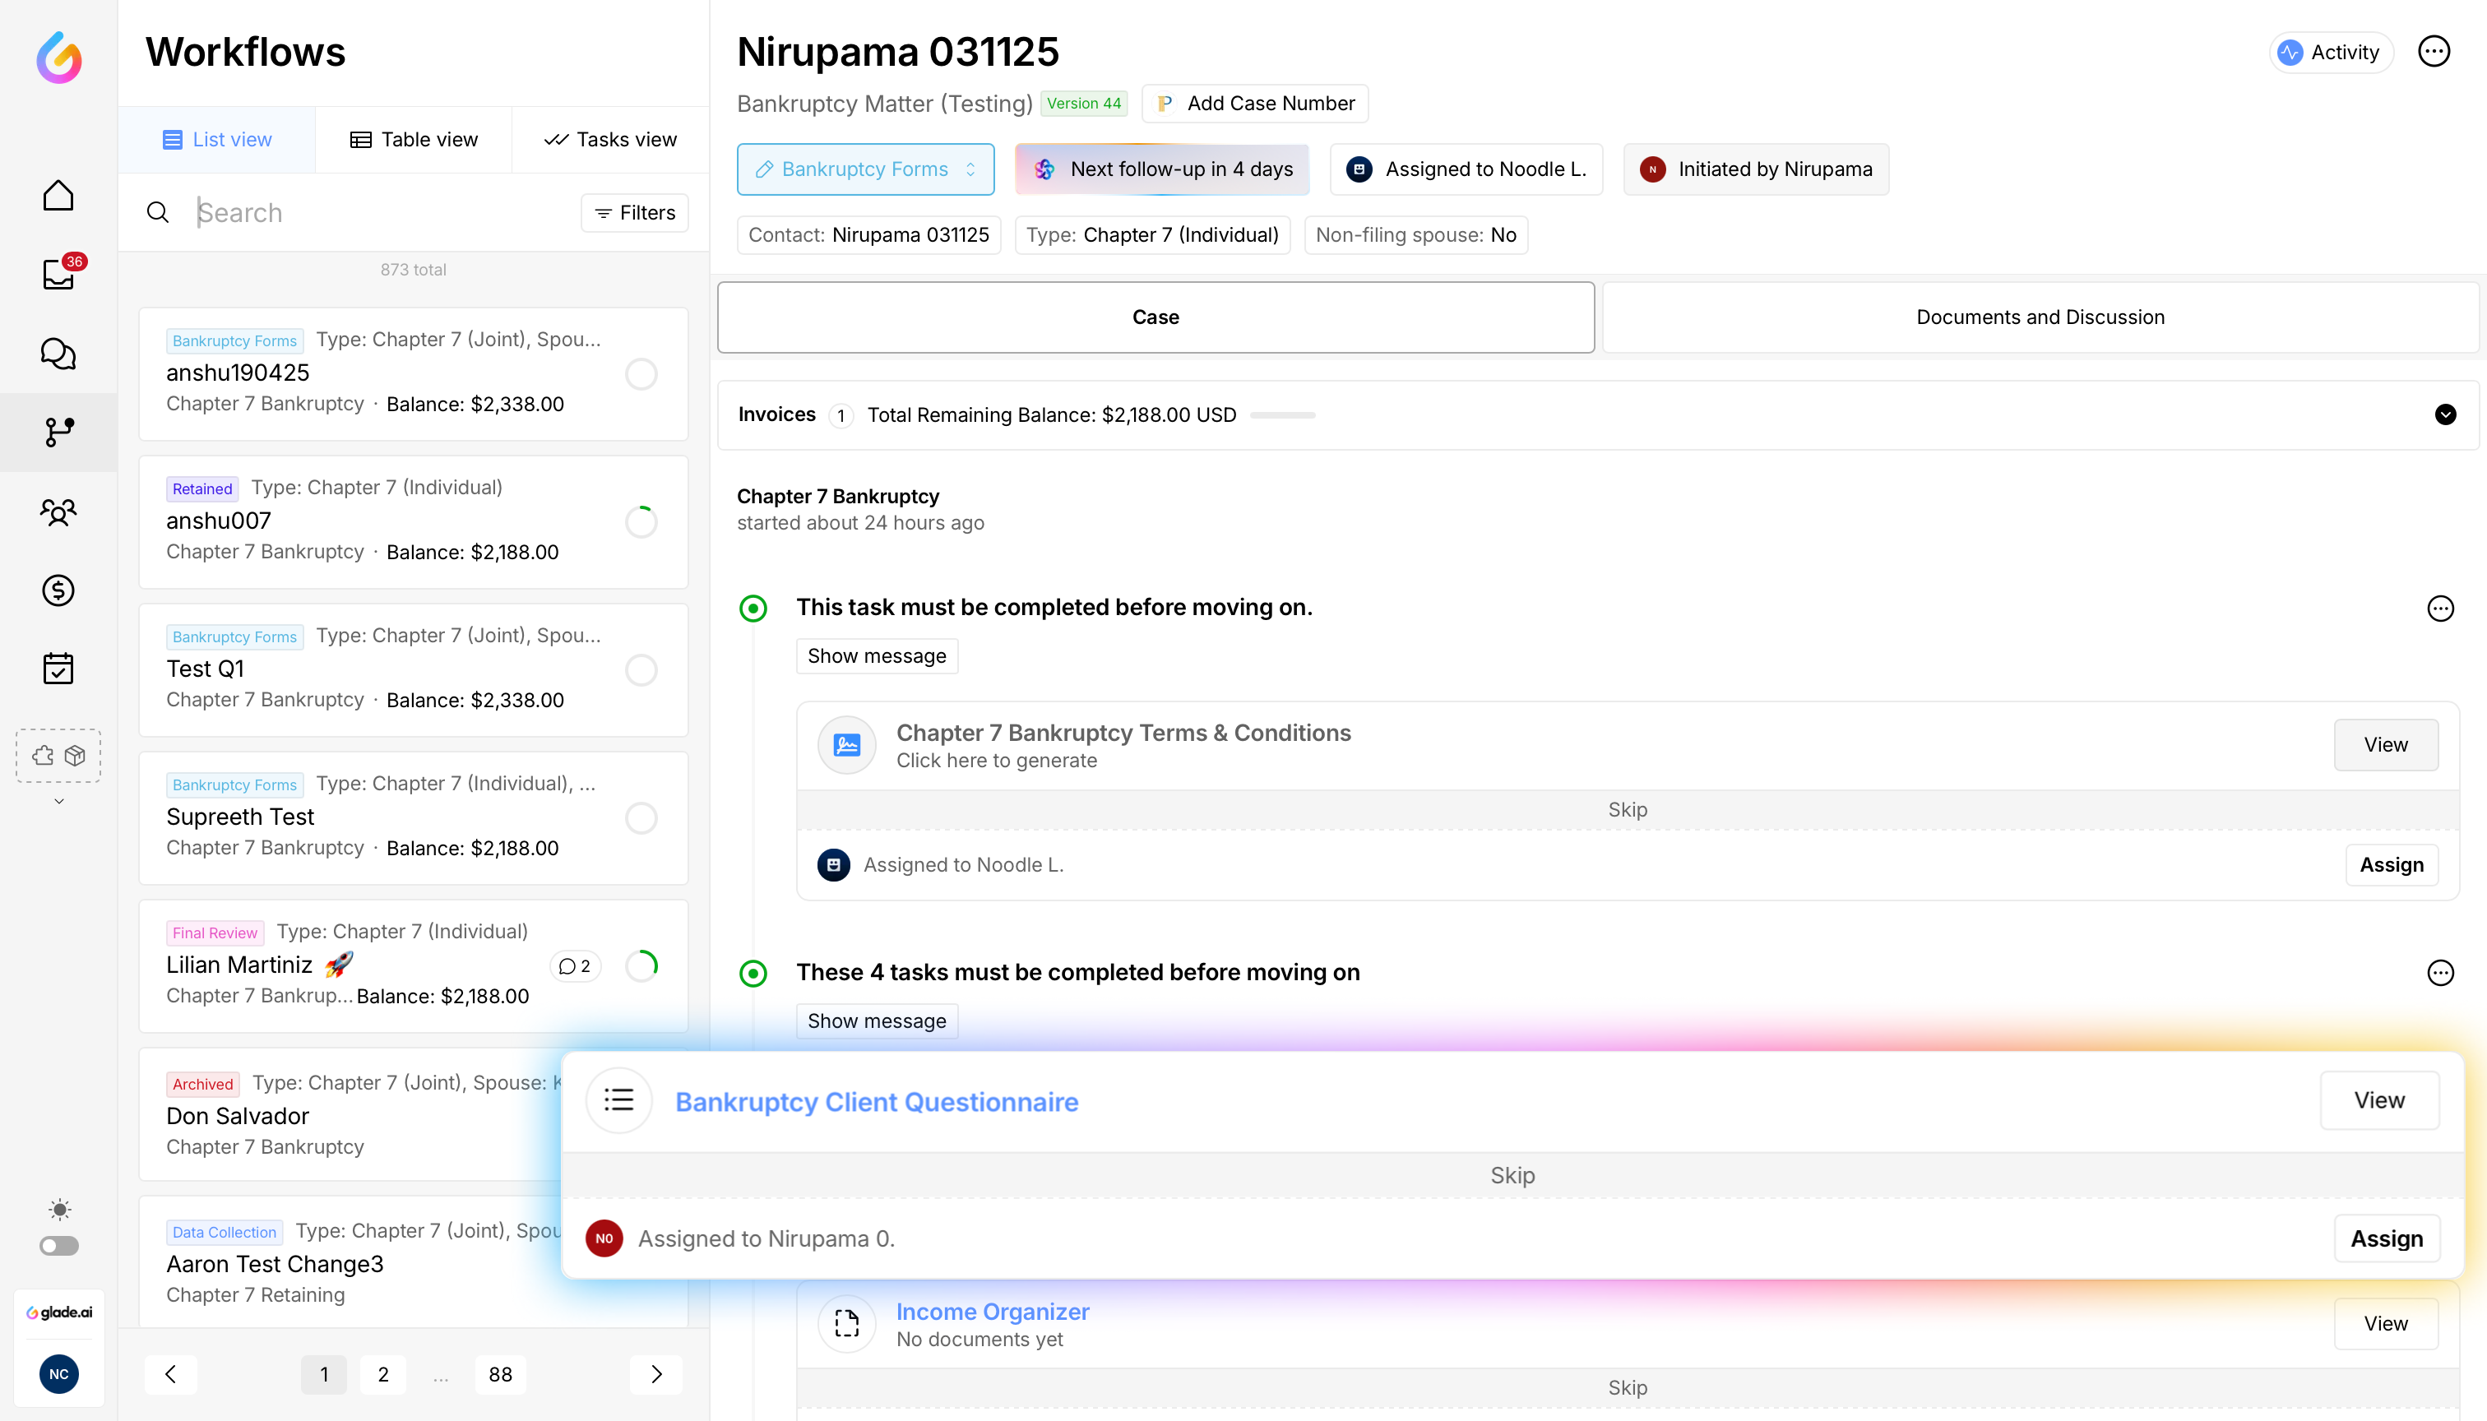
Task: Open the calendar tasks icon
Action: point(58,669)
